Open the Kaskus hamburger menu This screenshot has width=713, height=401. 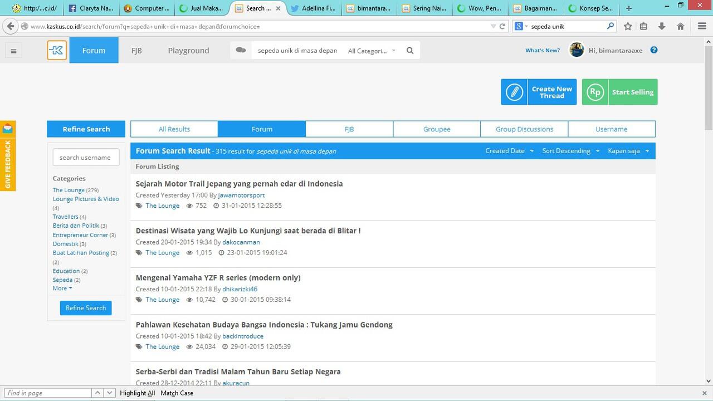13,51
